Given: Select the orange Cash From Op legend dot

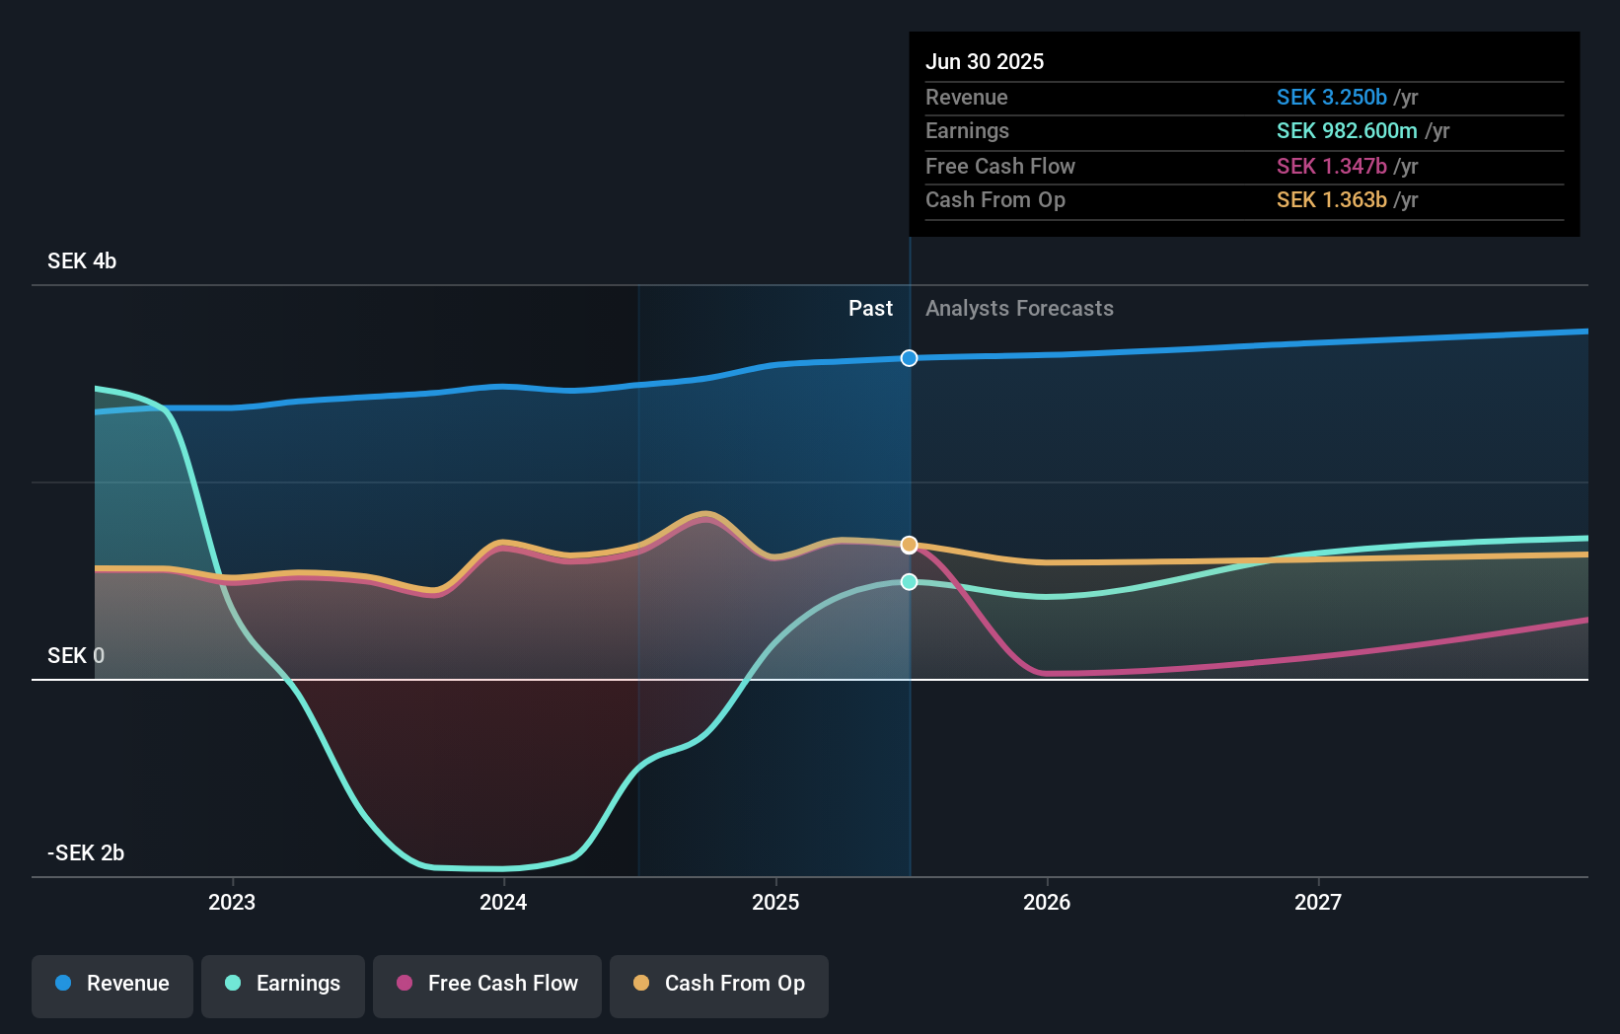Looking at the screenshot, I should tap(642, 984).
